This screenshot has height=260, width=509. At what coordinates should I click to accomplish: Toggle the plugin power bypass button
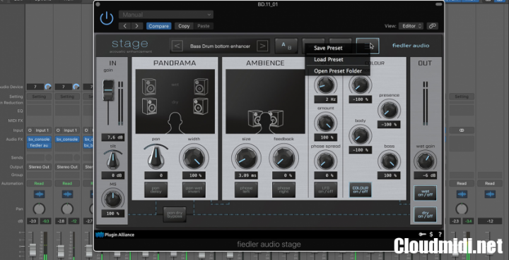pos(107,19)
